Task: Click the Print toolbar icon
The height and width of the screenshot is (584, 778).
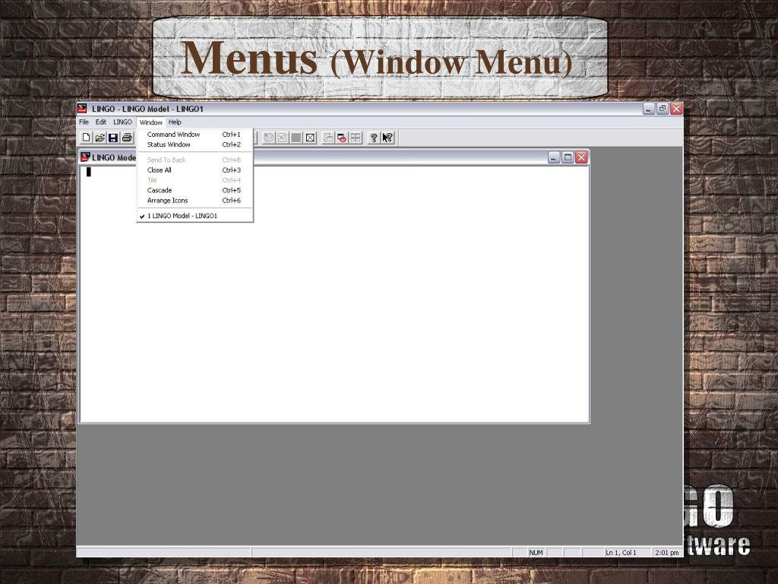Action: pyautogui.click(x=127, y=138)
